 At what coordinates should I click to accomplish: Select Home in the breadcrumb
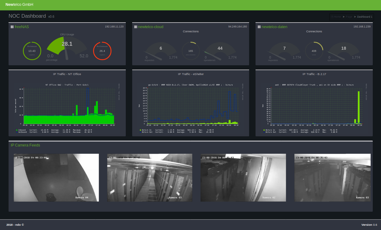pos(337,17)
